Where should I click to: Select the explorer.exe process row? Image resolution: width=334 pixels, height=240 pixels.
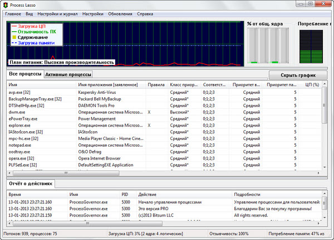pos(22,125)
